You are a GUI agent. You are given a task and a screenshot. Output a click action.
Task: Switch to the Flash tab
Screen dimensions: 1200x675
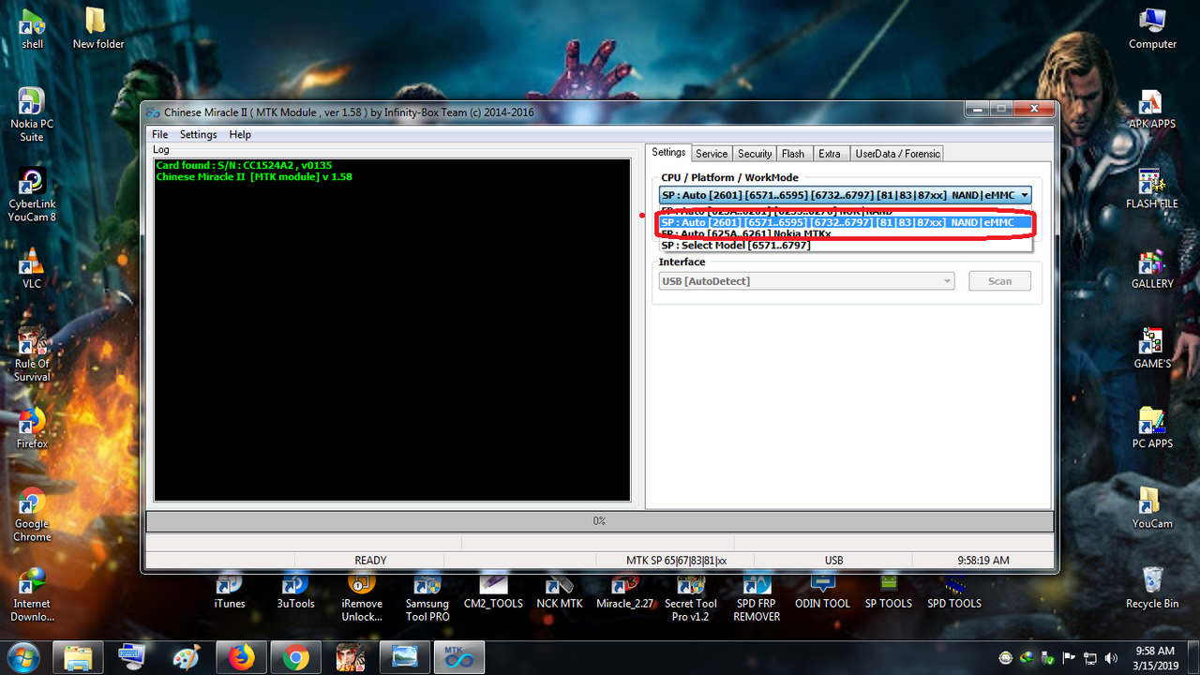[793, 154]
